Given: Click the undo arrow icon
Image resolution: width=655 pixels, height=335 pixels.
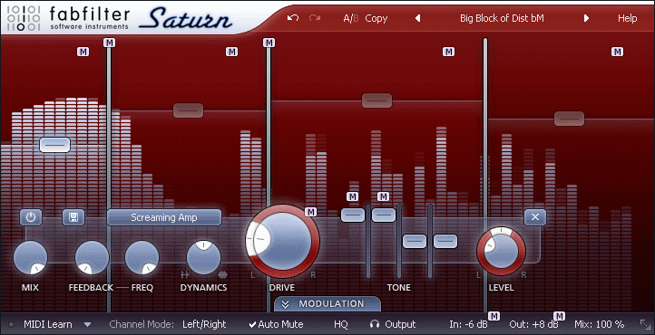Looking at the screenshot, I should (293, 18).
